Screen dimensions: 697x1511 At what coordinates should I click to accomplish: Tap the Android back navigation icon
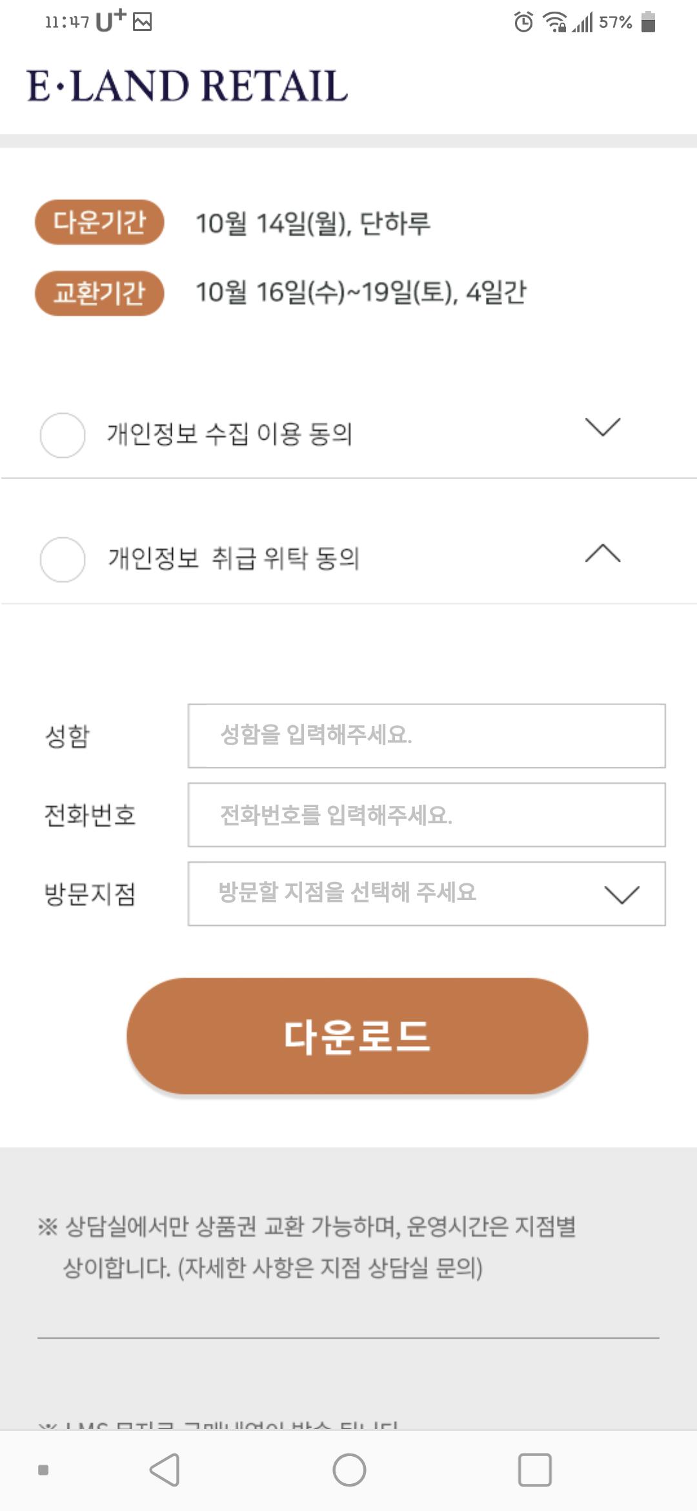[165, 1470]
